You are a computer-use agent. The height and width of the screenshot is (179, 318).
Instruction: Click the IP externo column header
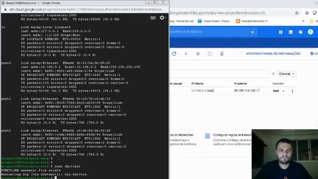240,84
